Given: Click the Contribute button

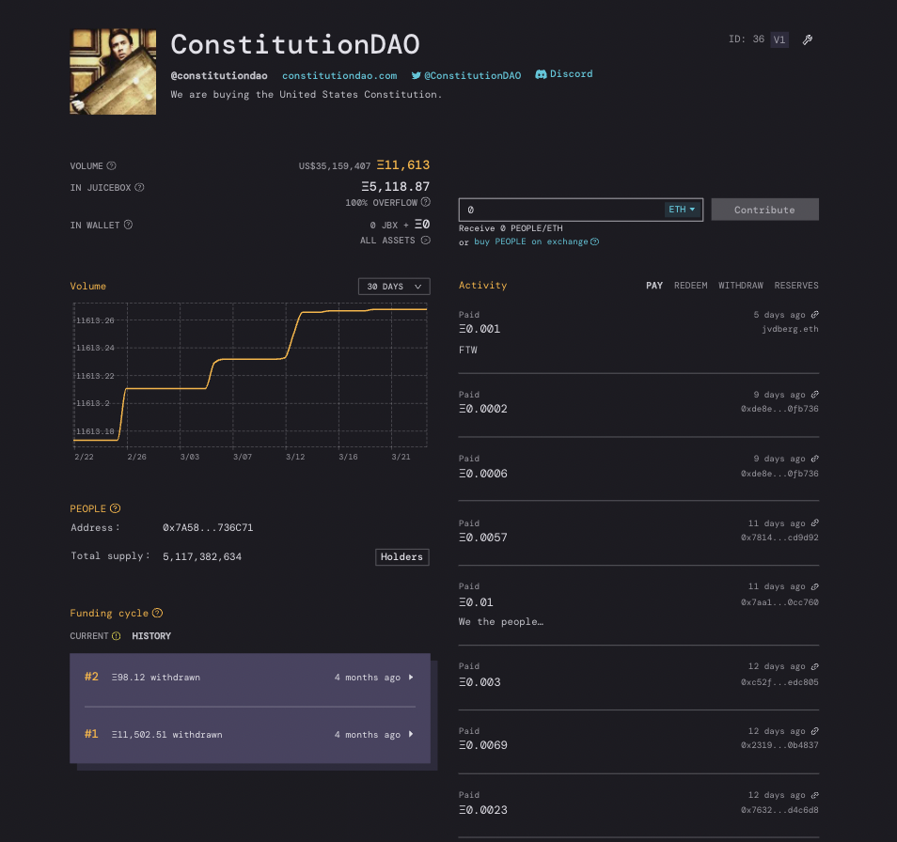Looking at the screenshot, I should pyautogui.click(x=764, y=210).
